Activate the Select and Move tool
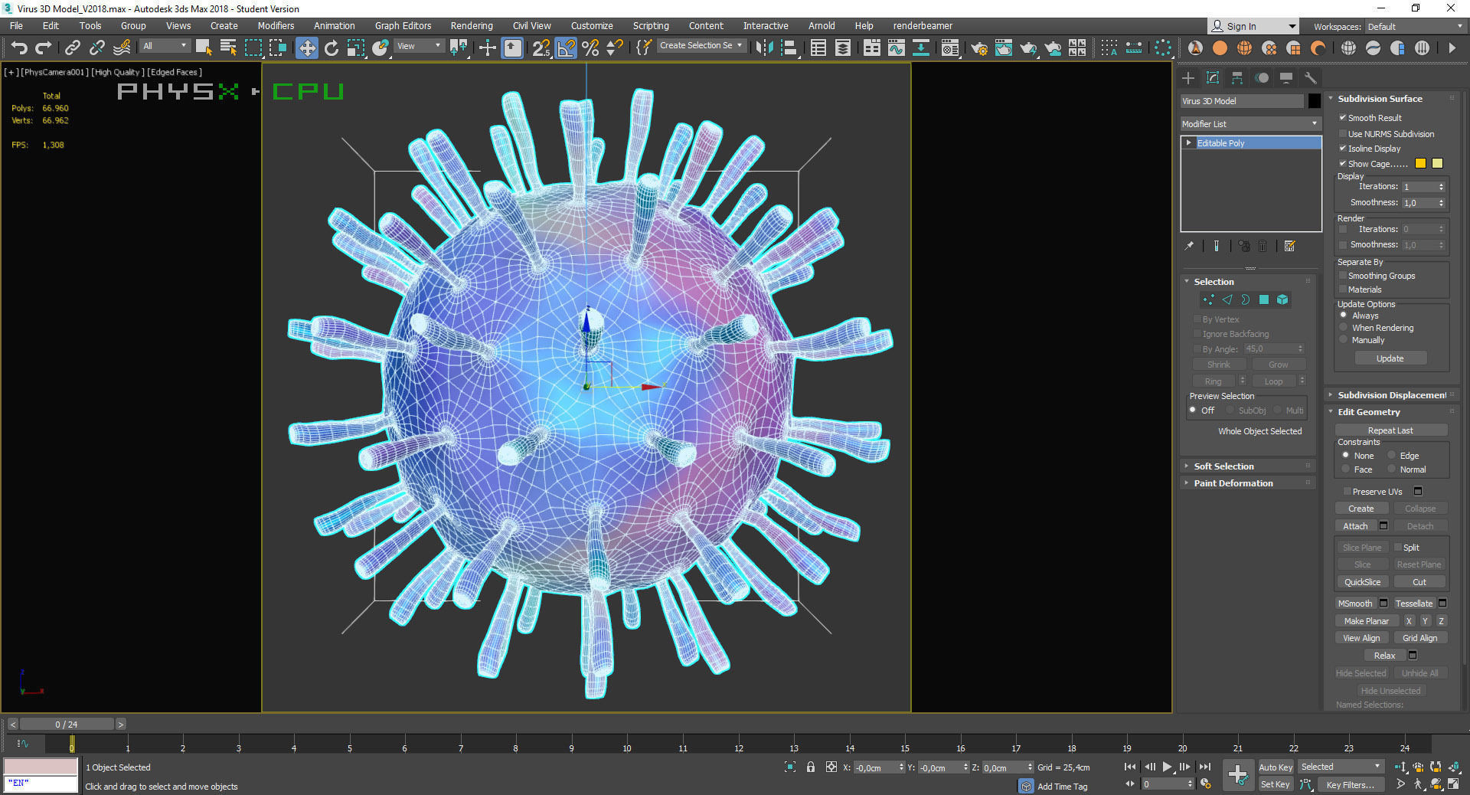Screen dimensions: 1470x795 [x=307, y=48]
